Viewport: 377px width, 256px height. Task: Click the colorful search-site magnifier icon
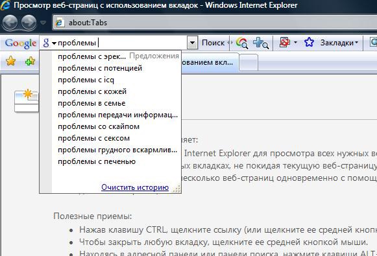242,43
